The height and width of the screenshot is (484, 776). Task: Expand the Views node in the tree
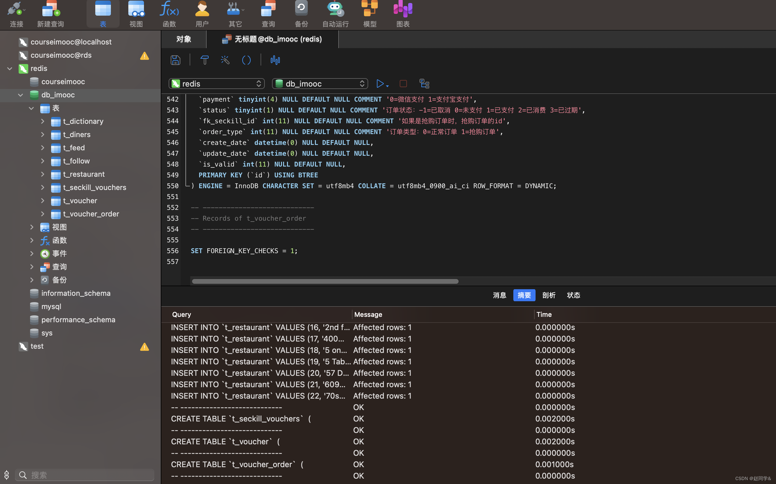point(32,227)
